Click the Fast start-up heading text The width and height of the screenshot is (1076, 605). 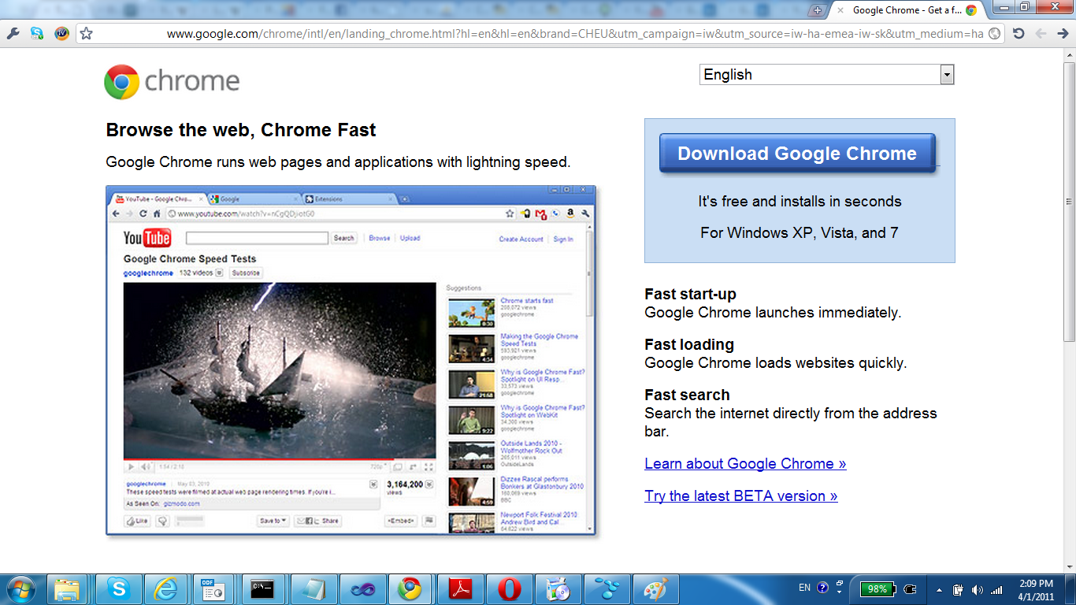pos(690,294)
